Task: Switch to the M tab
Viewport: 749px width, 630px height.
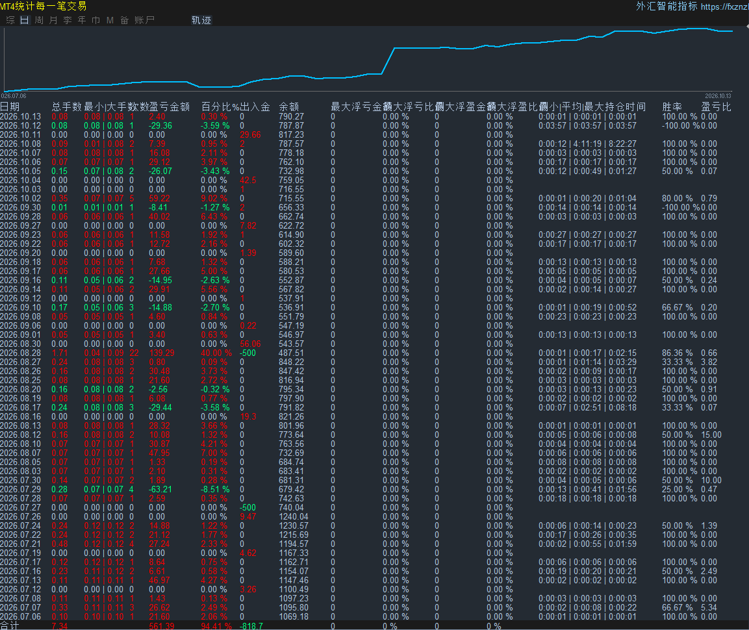Action: [110, 20]
